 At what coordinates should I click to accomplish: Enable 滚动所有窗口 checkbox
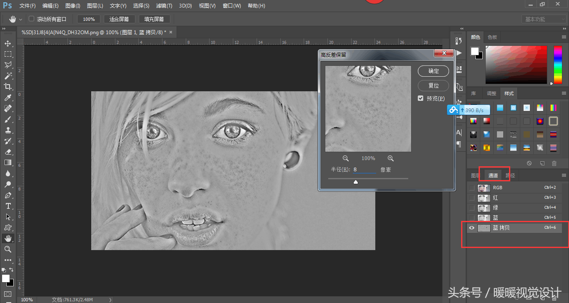(x=31, y=19)
